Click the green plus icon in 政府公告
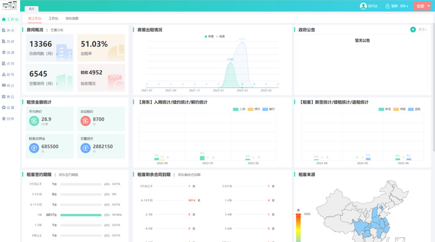Viewport: 435px width, 242px height. (x=413, y=29)
